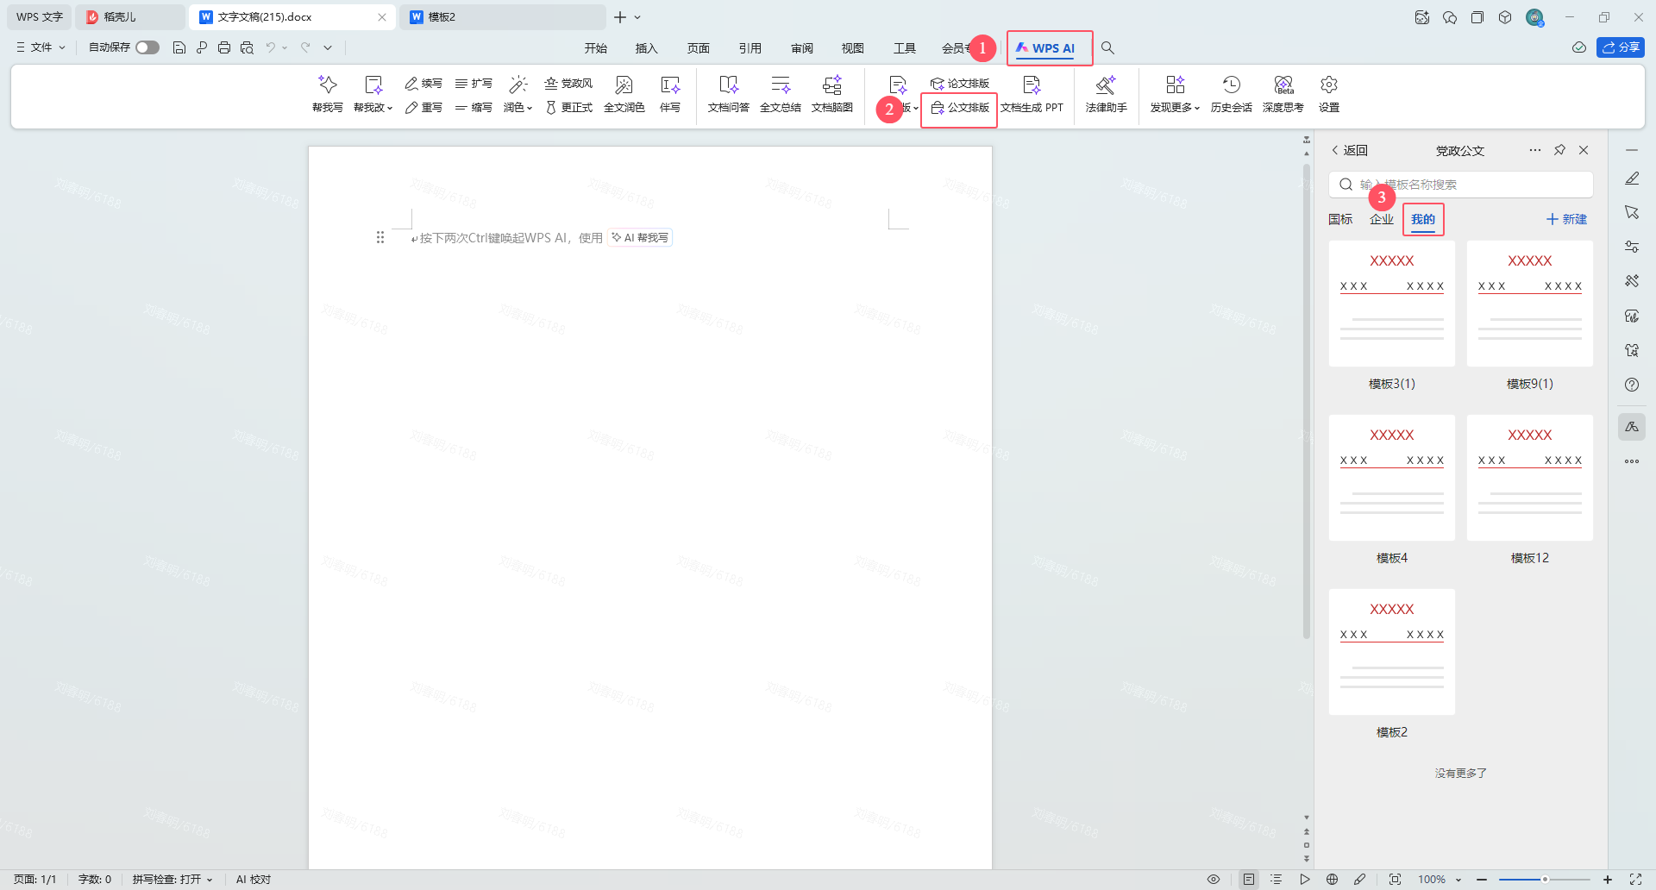Open the 润色 dropdown arrow
The image size is (1656, 890).
529,108
